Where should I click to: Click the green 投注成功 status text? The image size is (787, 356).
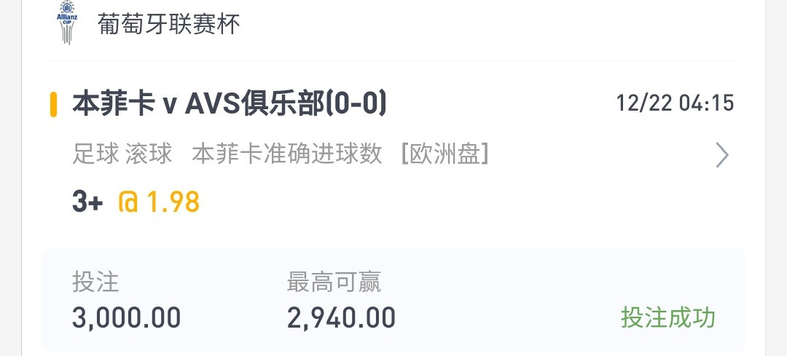(668, 317)
